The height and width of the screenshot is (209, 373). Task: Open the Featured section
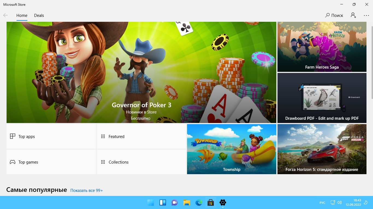click(x=141, y=136)
